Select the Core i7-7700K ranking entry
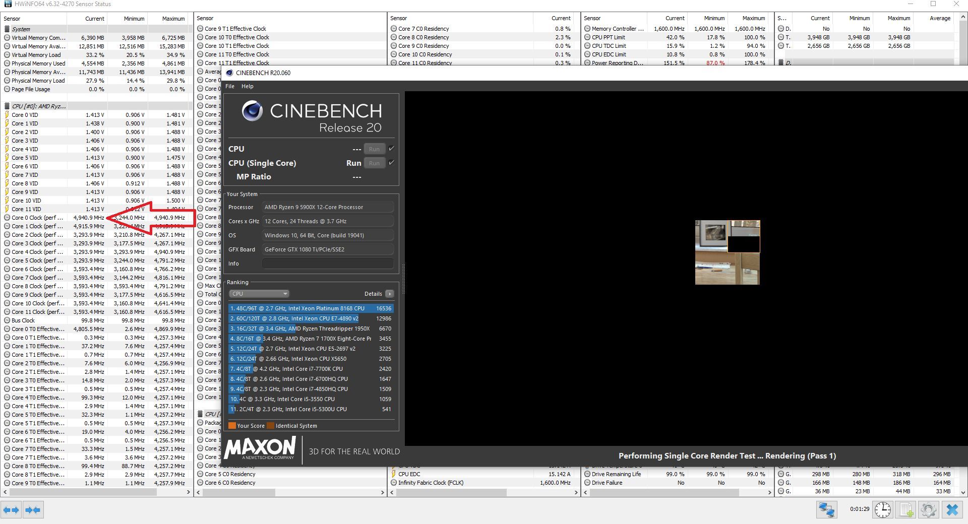This screenshot has height=524, width=968. click(311, 369)
